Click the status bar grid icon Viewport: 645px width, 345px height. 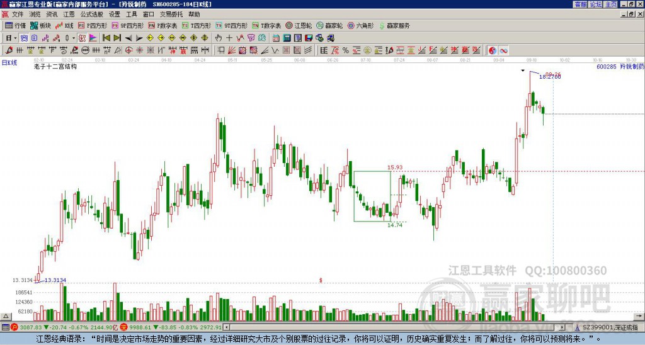[x=5, y=327]
